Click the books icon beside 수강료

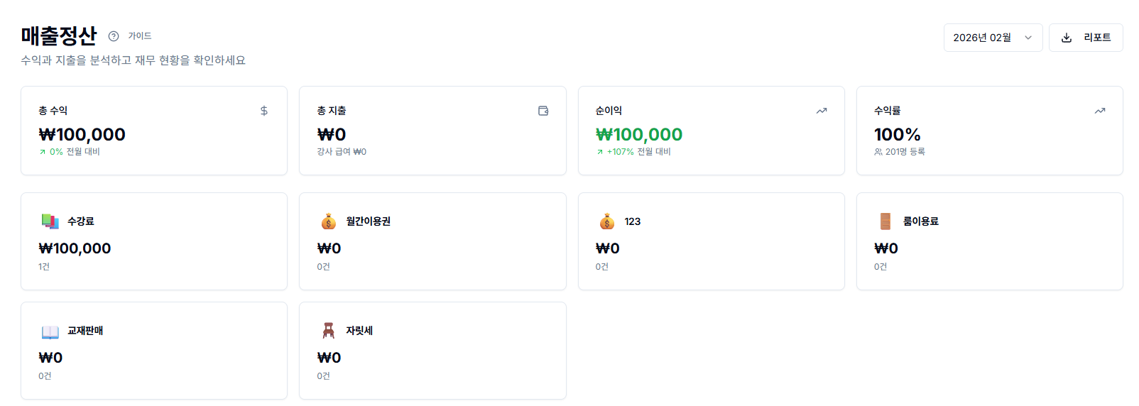[50, 221]
